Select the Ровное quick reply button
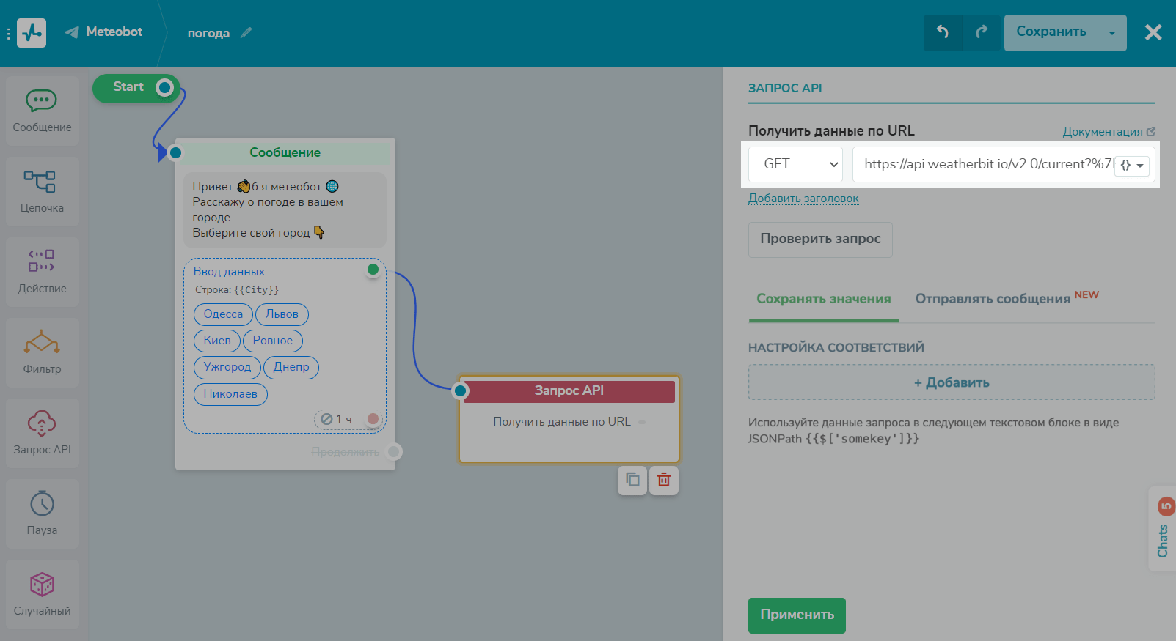This screenshot has width=1176, height=641. pyautogui.click(x=273, y=341)
